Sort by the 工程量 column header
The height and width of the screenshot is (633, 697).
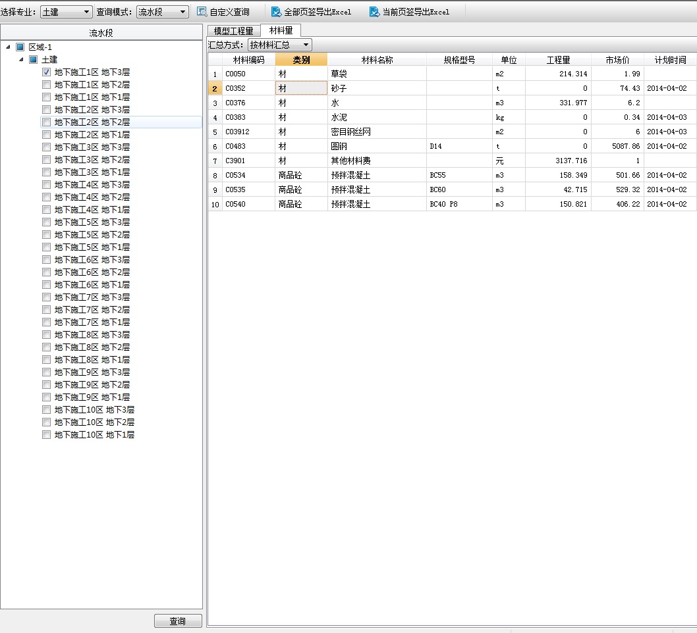558,60
